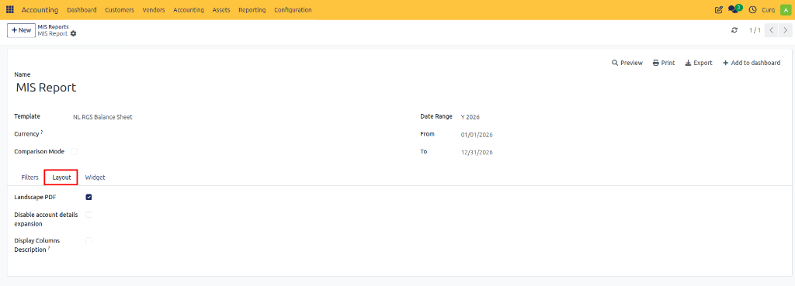Click the pager 1 / 1 counter
Image resolution: width=795 pixels, height=286 pixels.
coord(755,30)
